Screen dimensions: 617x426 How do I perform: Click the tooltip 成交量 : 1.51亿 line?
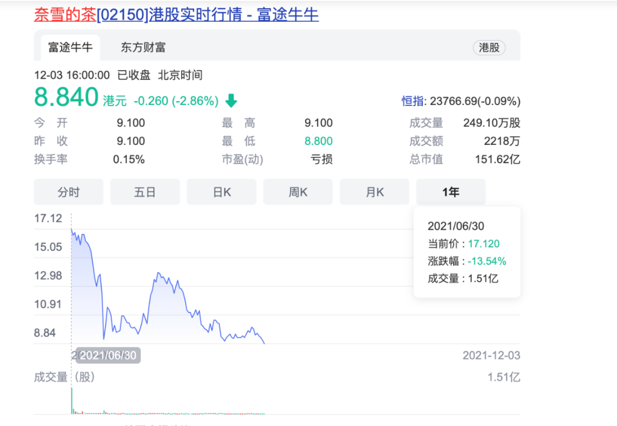click(x=463, y=279)
